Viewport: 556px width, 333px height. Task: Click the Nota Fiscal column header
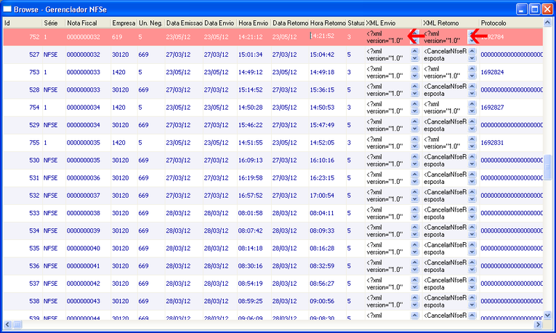[88, 23]
